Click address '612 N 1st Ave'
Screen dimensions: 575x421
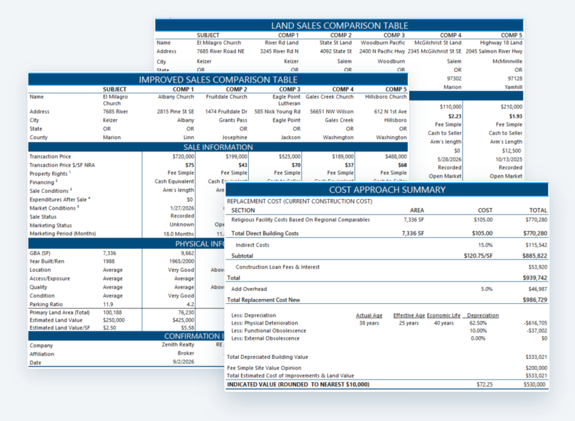pos(390,112)
